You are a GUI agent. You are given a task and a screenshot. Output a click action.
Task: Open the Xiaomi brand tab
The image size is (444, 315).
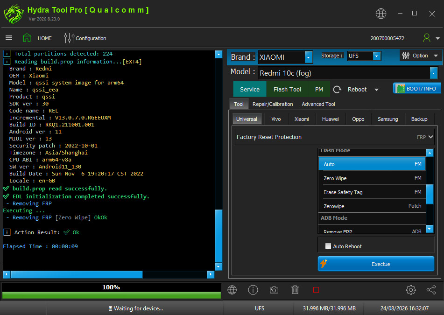coord(302,119)
